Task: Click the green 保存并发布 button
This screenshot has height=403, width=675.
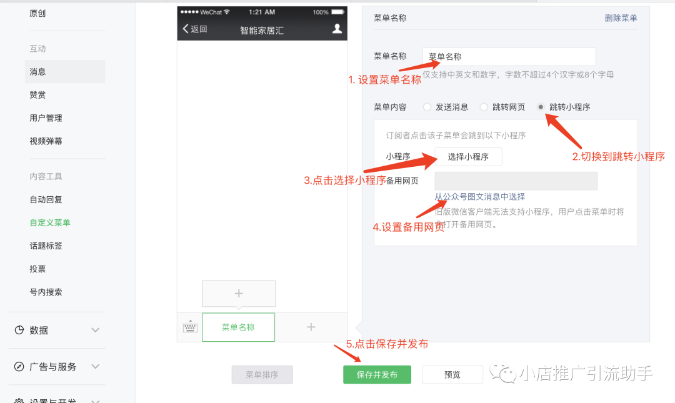Action: coord(377,375)
